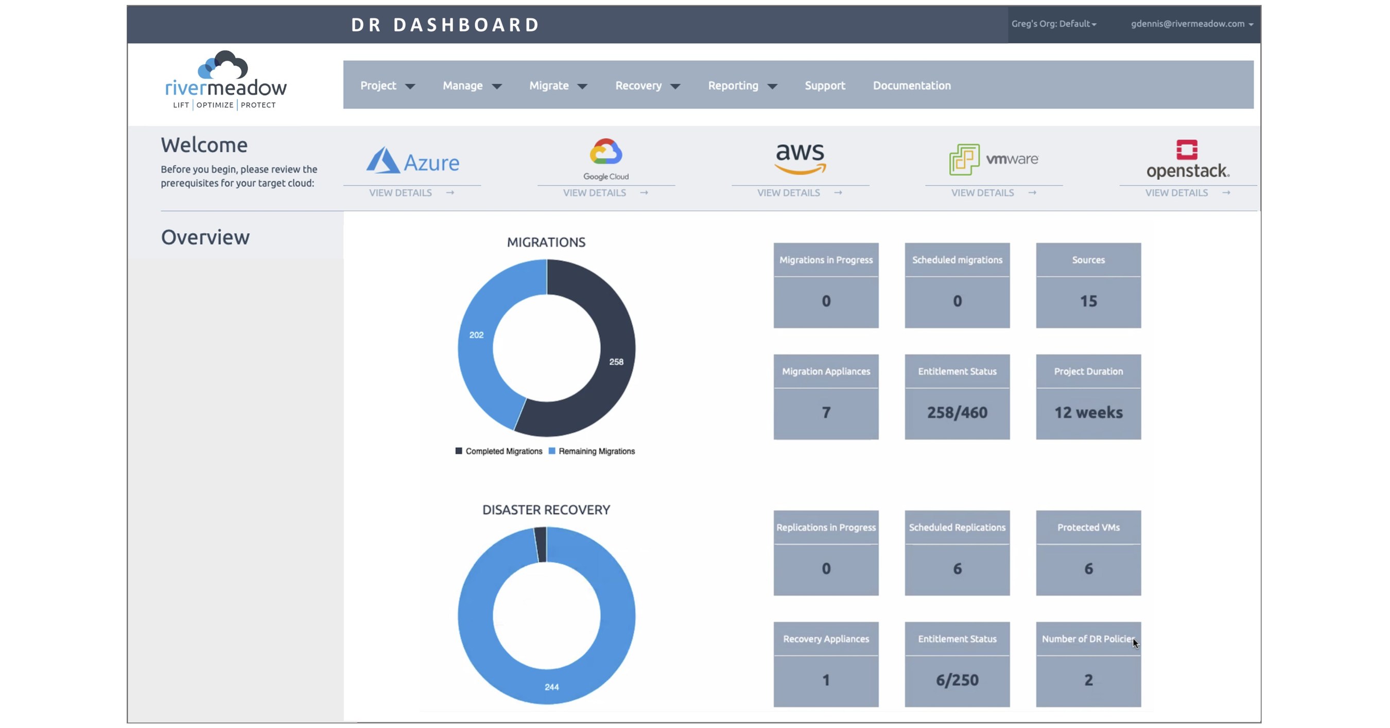Toggle the Completed Migrations legend entry

tap(499, 451)
